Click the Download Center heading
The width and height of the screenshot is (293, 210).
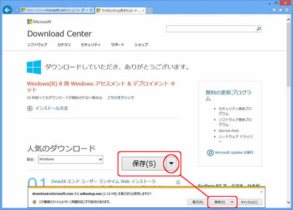click(59, 34)
